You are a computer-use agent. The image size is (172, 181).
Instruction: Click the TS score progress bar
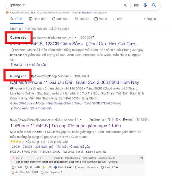[x=47, y=158]
